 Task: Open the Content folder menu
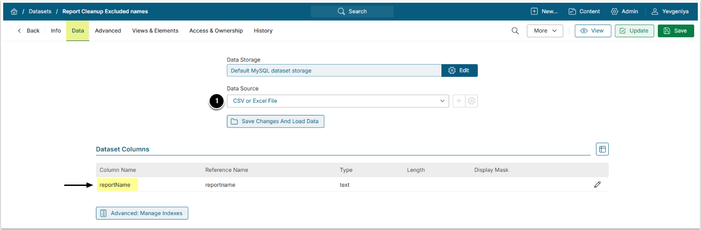click(x=584, y=11)
